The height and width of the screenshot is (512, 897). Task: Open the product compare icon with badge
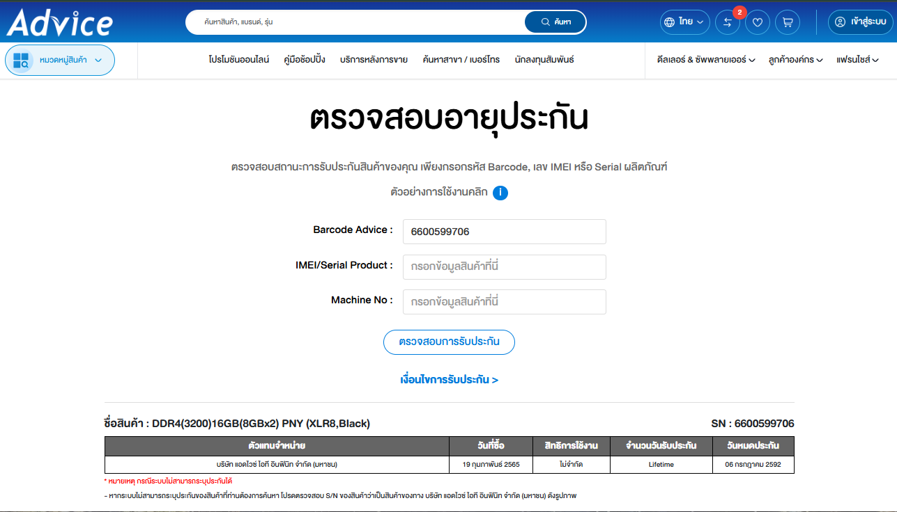coord(728,22)
